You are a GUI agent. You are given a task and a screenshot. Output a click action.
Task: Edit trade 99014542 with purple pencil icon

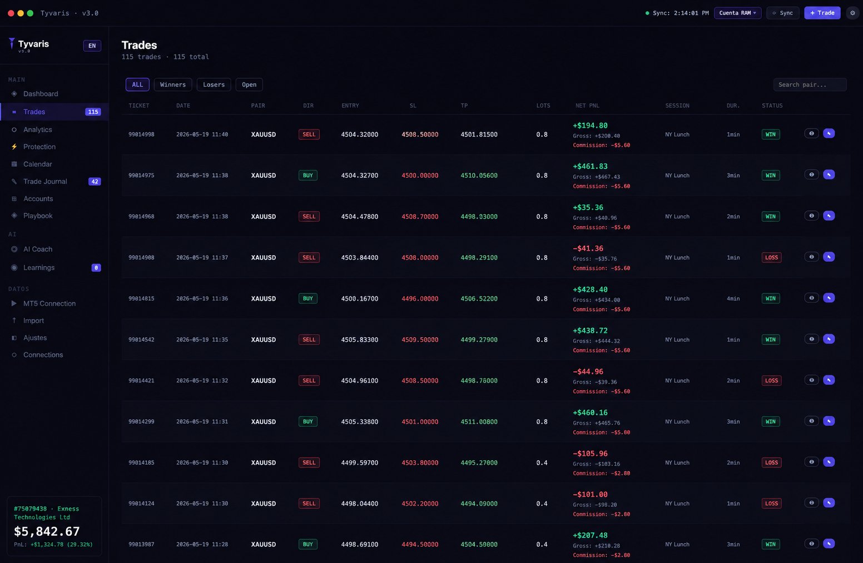coord(829,339)
